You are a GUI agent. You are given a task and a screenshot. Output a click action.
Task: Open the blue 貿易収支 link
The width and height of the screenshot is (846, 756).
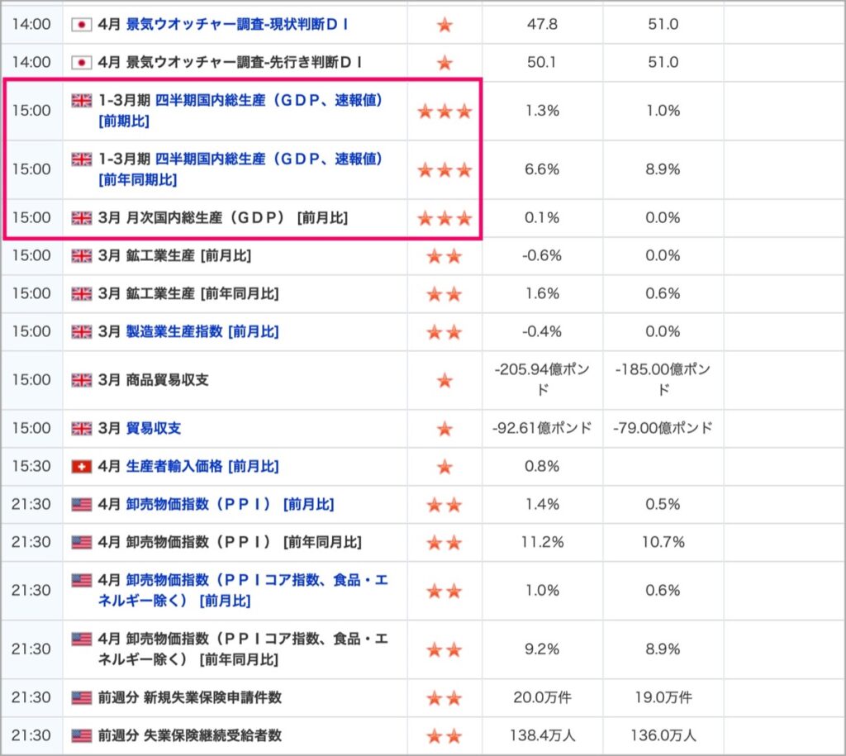153,429
